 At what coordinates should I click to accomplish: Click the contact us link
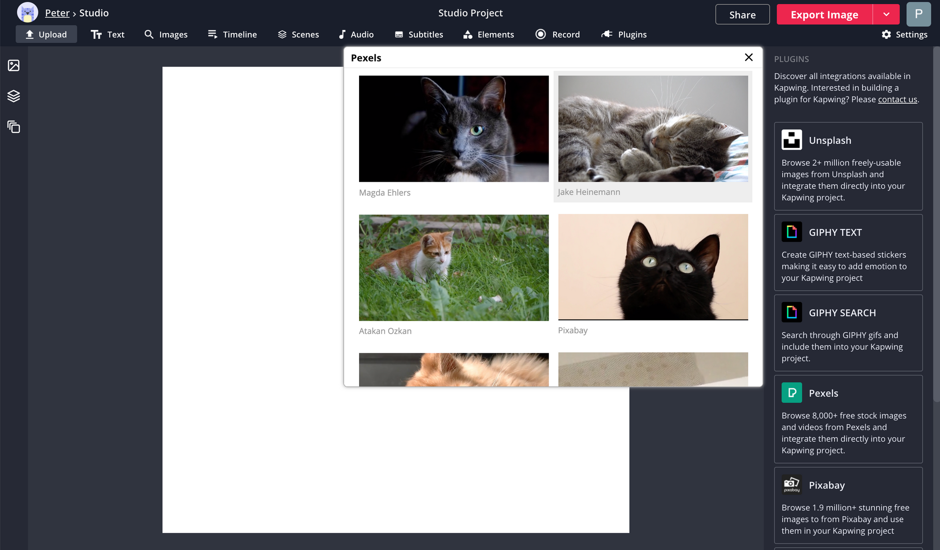(x=897, y=99)
